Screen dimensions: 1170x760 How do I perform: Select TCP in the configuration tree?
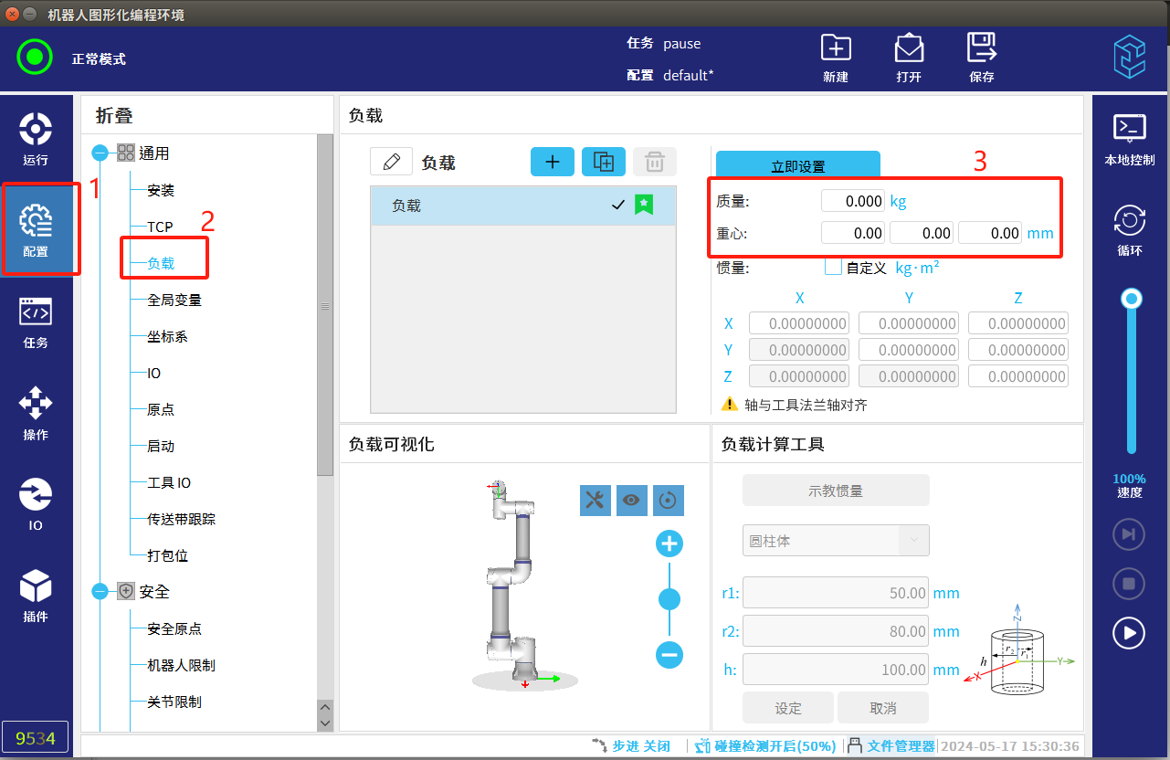[160, 227]
